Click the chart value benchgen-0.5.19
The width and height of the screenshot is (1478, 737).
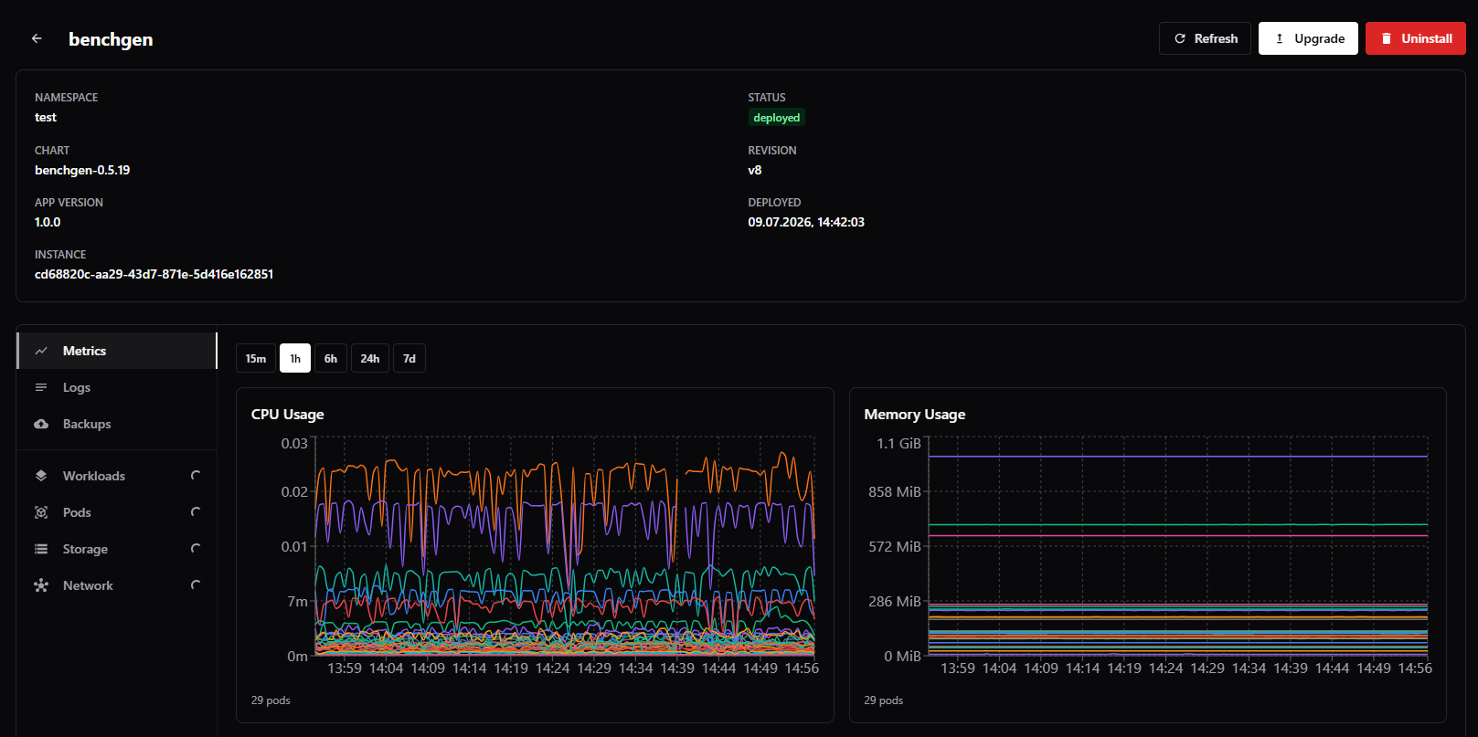pyautogui.click(x=82, y=170)
